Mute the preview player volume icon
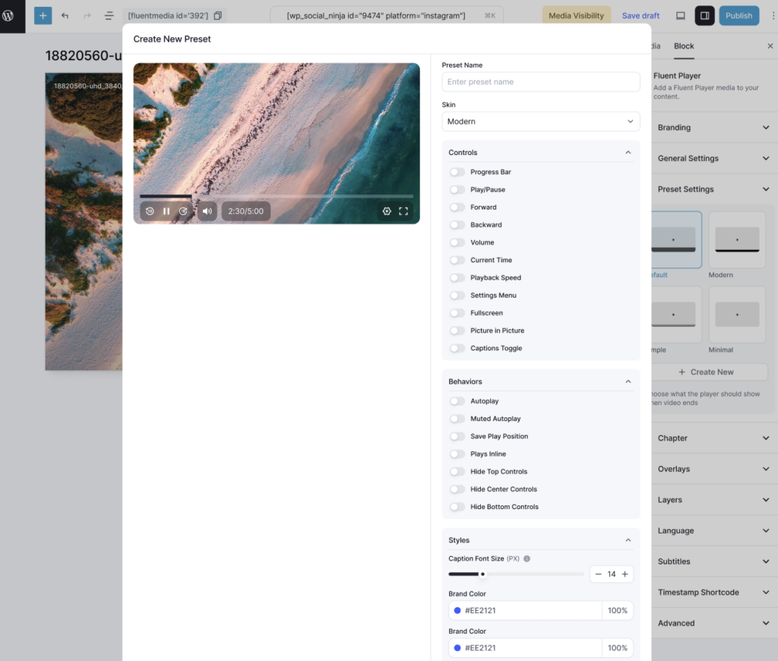The image size is (778, 661). [x=207, y=211]
